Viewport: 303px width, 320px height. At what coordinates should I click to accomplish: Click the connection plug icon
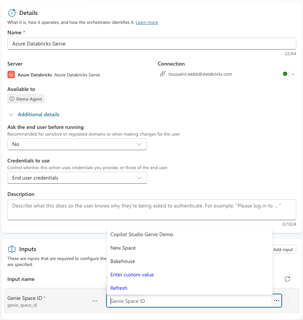(162, 74)
